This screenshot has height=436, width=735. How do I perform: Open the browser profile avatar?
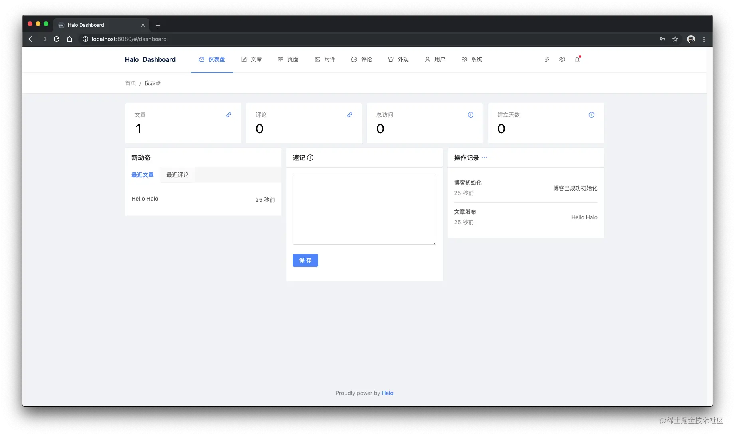pyautogui.click(x=691, y=39)
